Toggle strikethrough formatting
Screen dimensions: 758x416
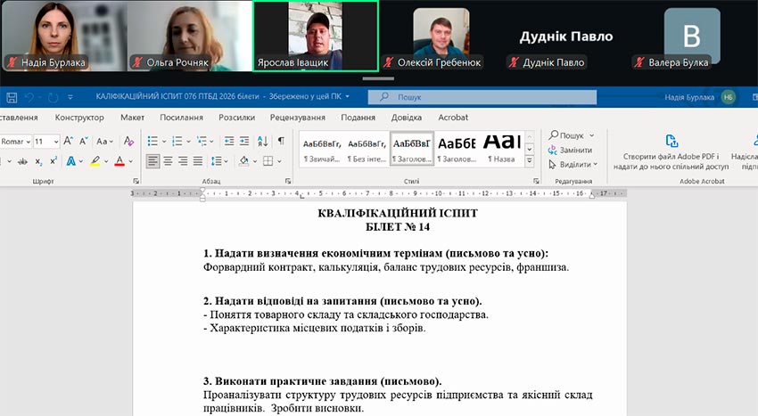click(x=22, y=161)
